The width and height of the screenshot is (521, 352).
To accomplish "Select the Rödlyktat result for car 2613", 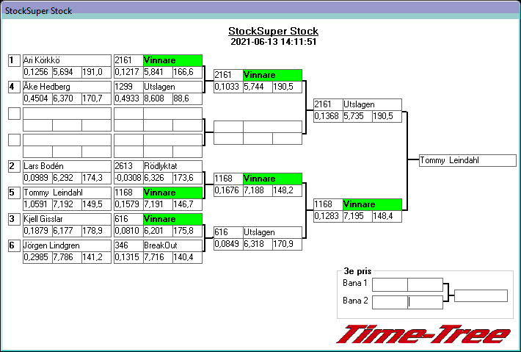I will (x=172, y=166).
